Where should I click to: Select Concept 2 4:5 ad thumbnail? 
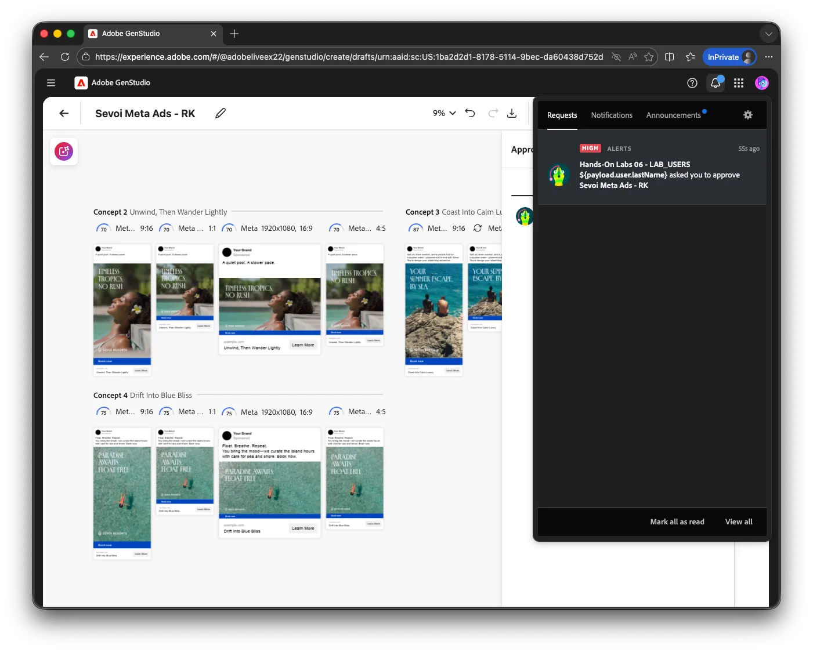tap(355, 295)
